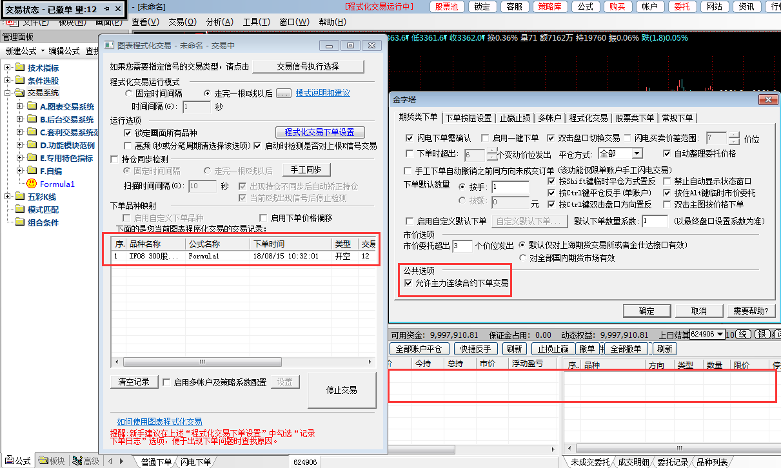The height and width of the screenshot is (468, 781).
Task: Click 交易信号执行选择 button
Action: pyautogui.click(x=308, y=66)
